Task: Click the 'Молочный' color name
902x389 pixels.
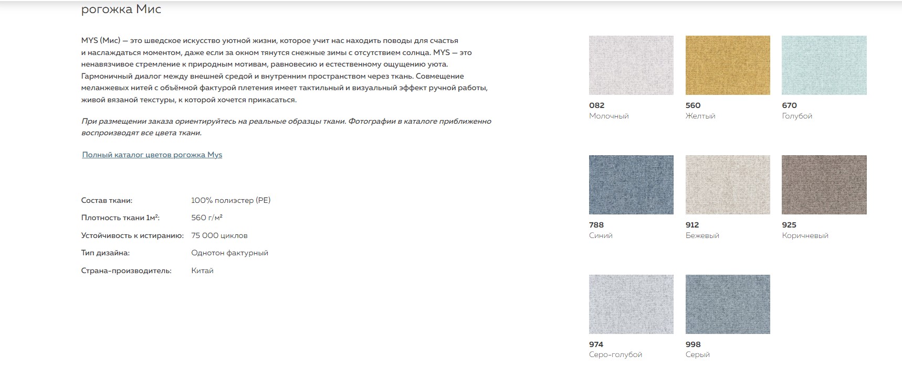Action: pyautogui.click(x=609, y=116)
